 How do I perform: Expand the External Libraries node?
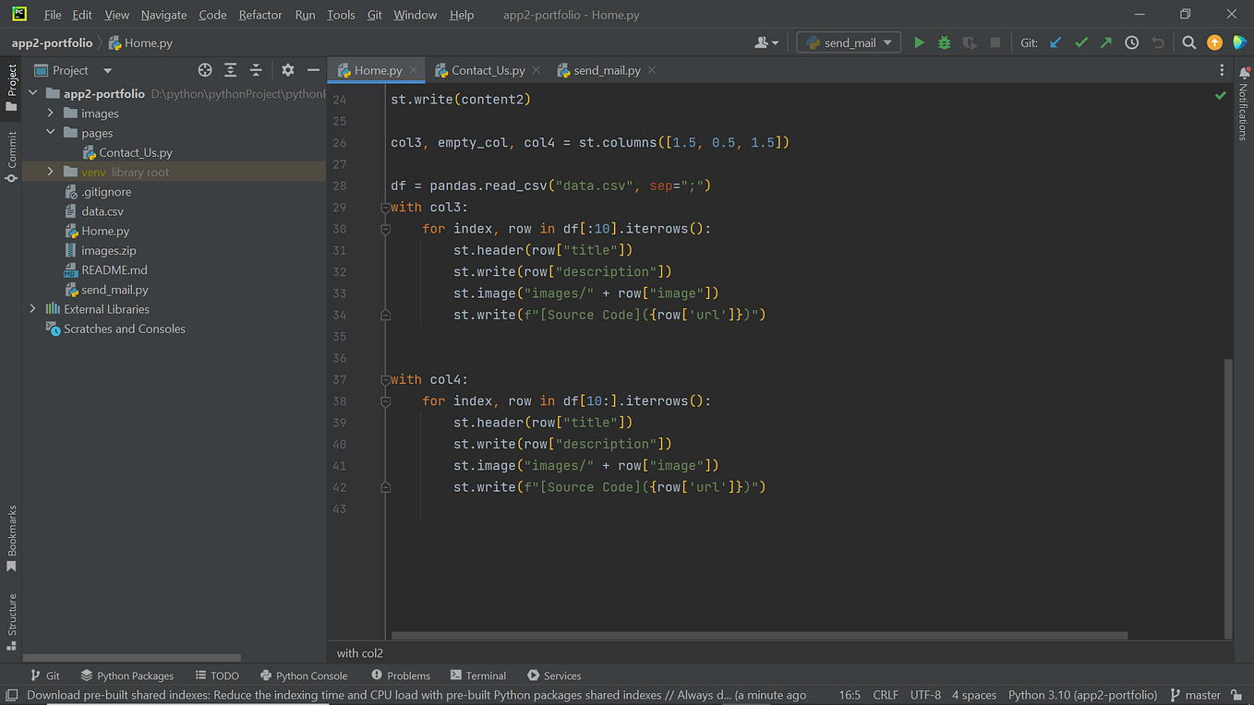point(33,308)
